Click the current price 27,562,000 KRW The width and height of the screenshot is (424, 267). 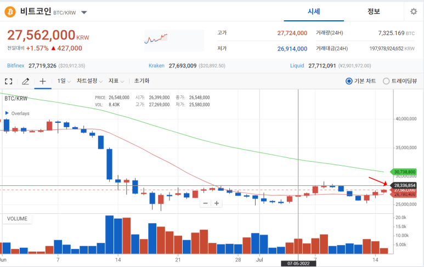[x=48, y=35]
